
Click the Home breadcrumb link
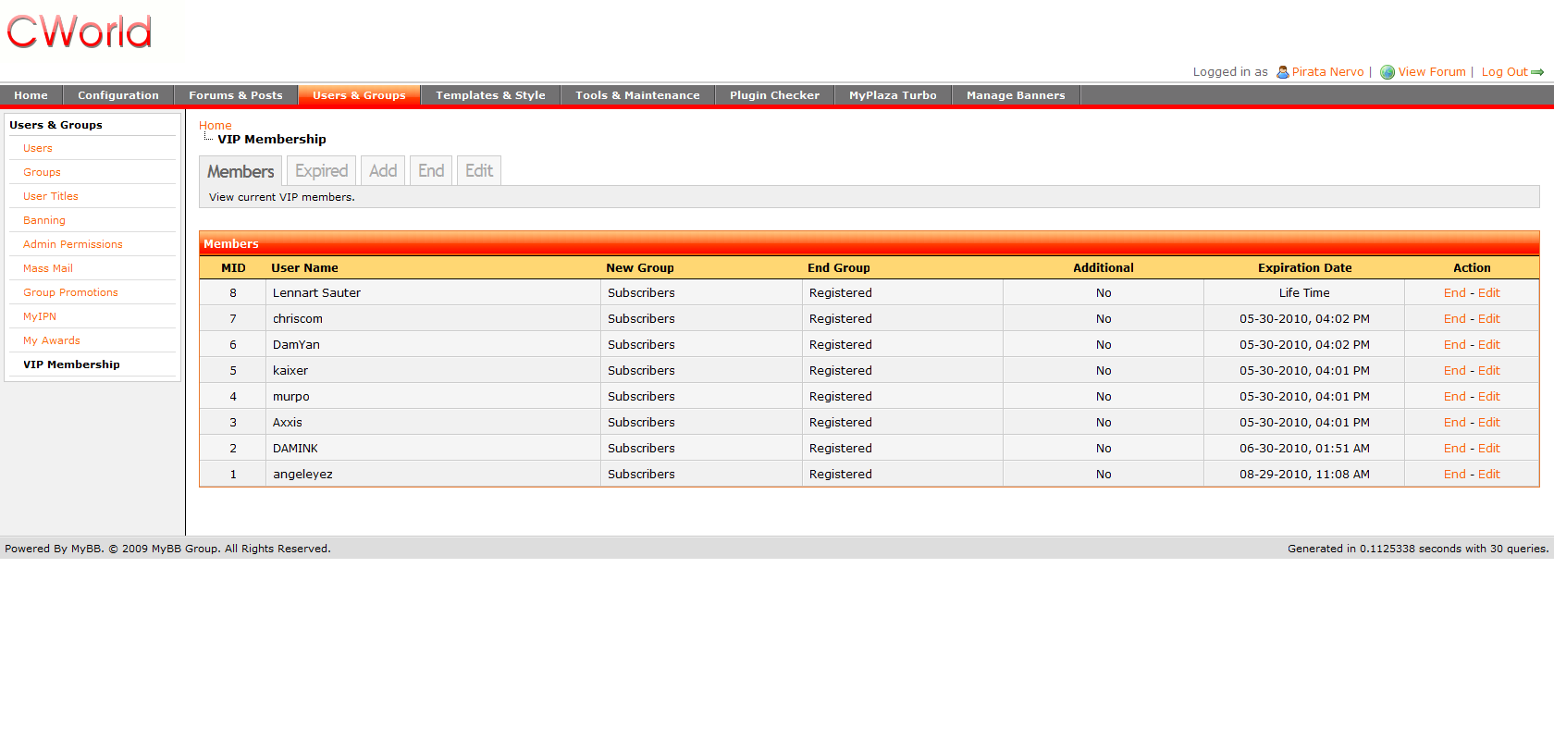click(x=215, y=126)
